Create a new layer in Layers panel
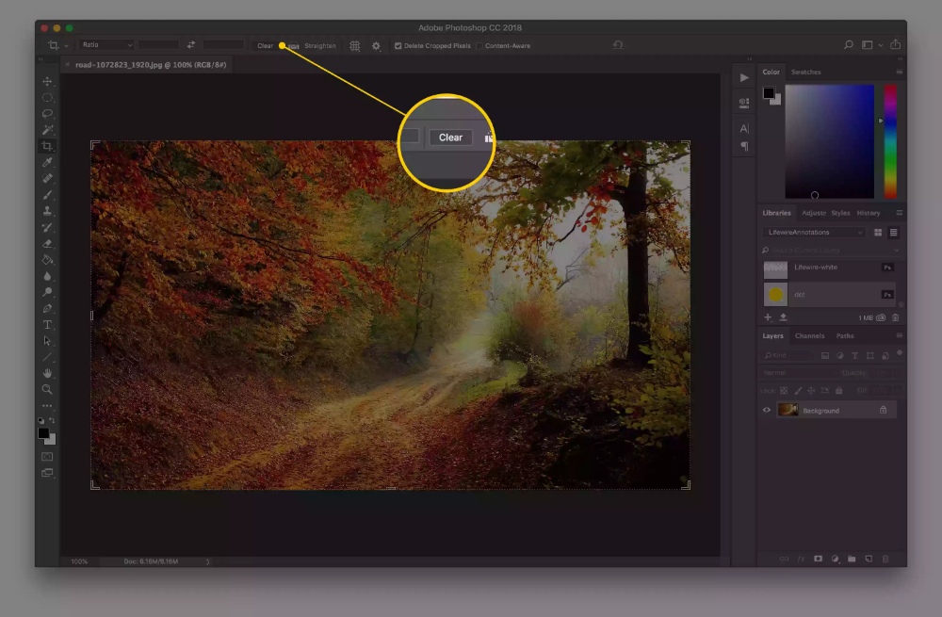Image resolution: width=942 pixels, height=617 pixels. [868, 559]
